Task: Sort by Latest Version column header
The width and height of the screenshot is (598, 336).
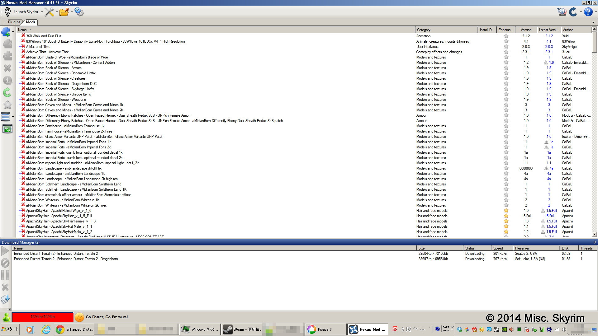Action: coord(549,30)
